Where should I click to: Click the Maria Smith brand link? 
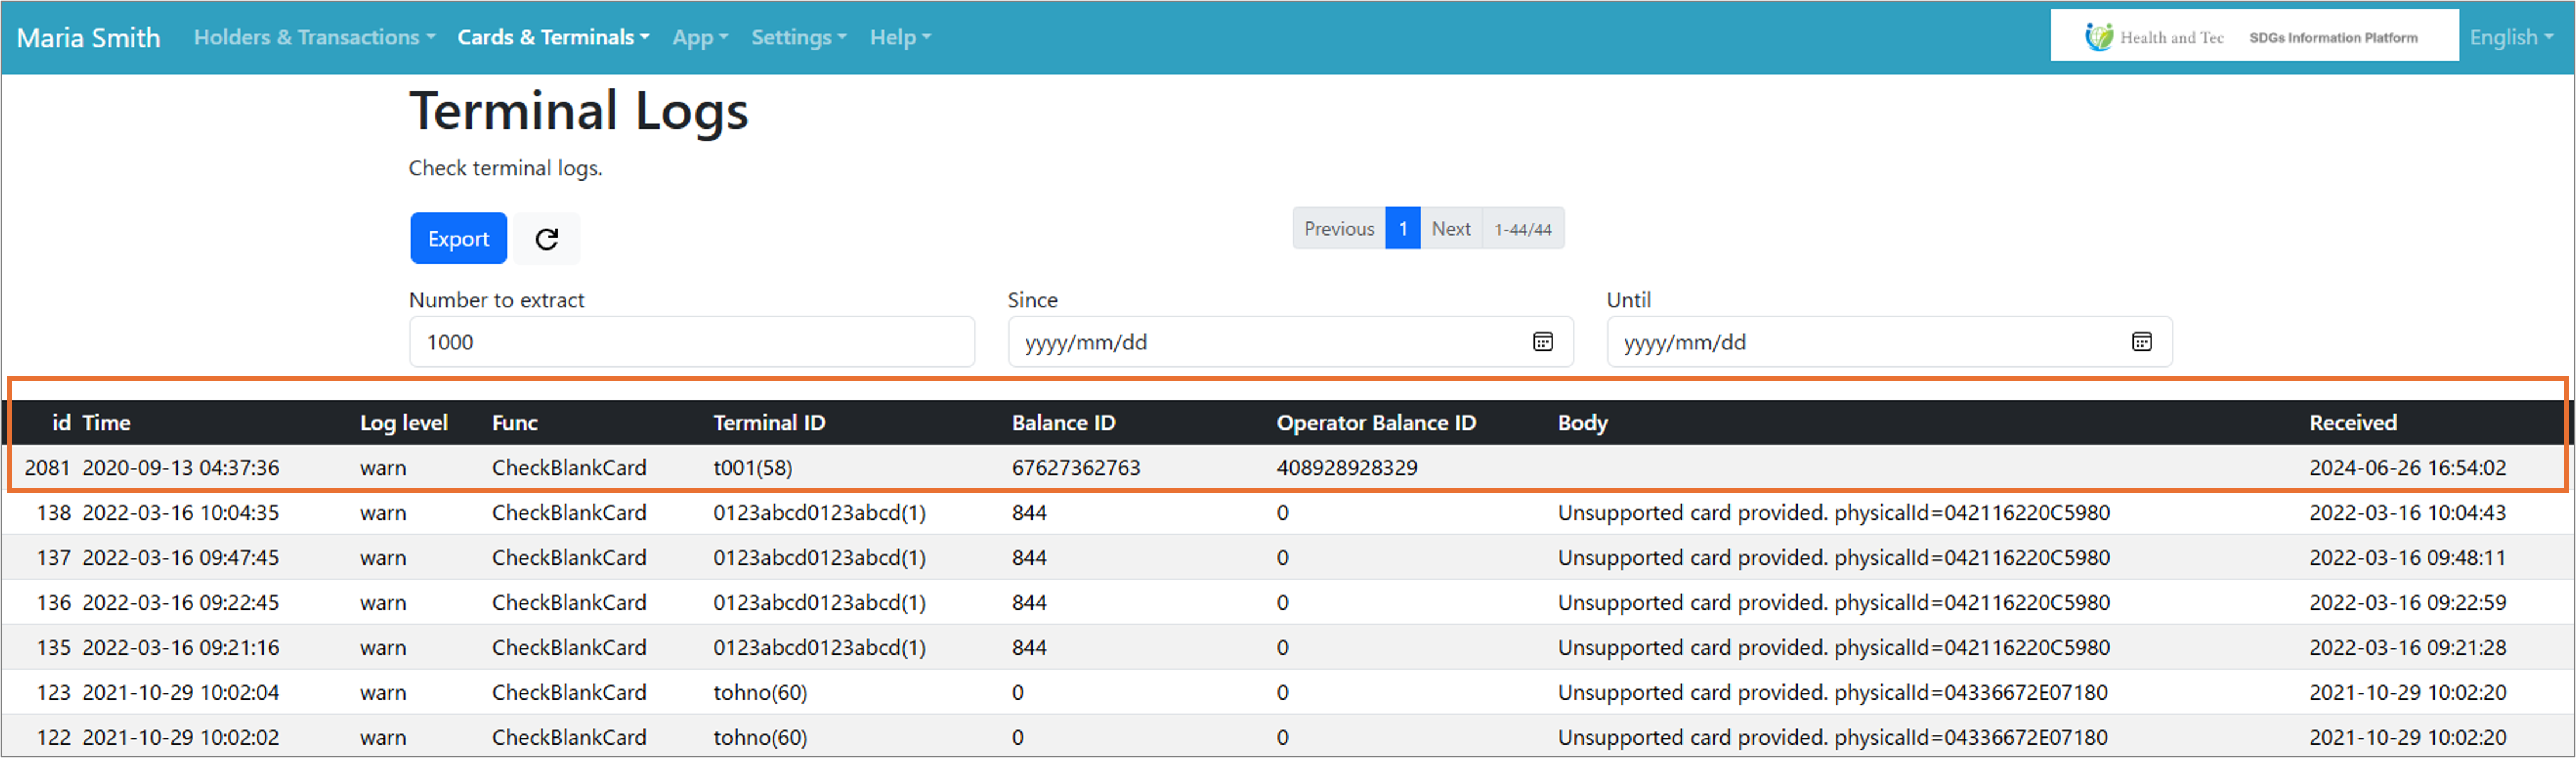(x=88, y=38)
